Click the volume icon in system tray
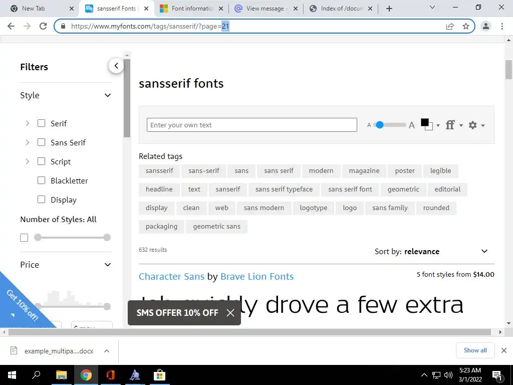 pos(448,375)
